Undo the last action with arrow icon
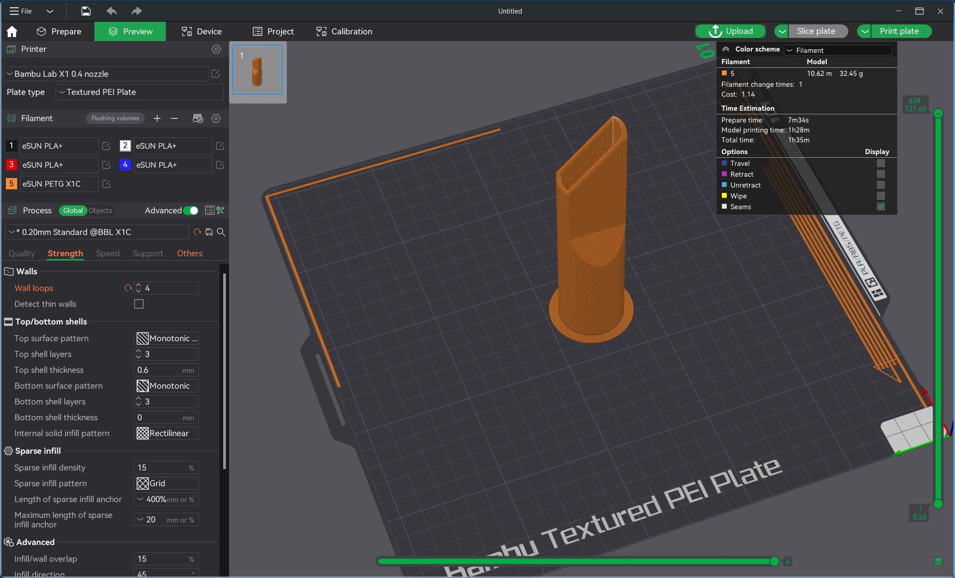The image size is (955, 578). tap(111, 11)
